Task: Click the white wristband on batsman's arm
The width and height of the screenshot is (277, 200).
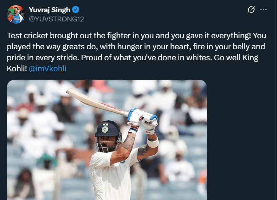Action: tap(153, 143)
